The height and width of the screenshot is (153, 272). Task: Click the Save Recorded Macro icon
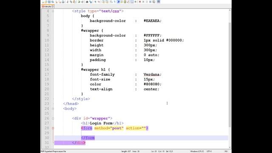[x=154, y=2]
